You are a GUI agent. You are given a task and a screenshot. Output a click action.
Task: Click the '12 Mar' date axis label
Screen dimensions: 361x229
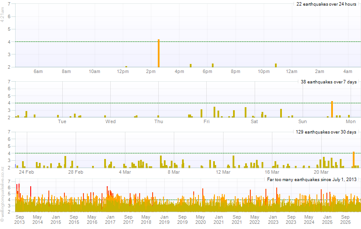click(x=223, y=172)
